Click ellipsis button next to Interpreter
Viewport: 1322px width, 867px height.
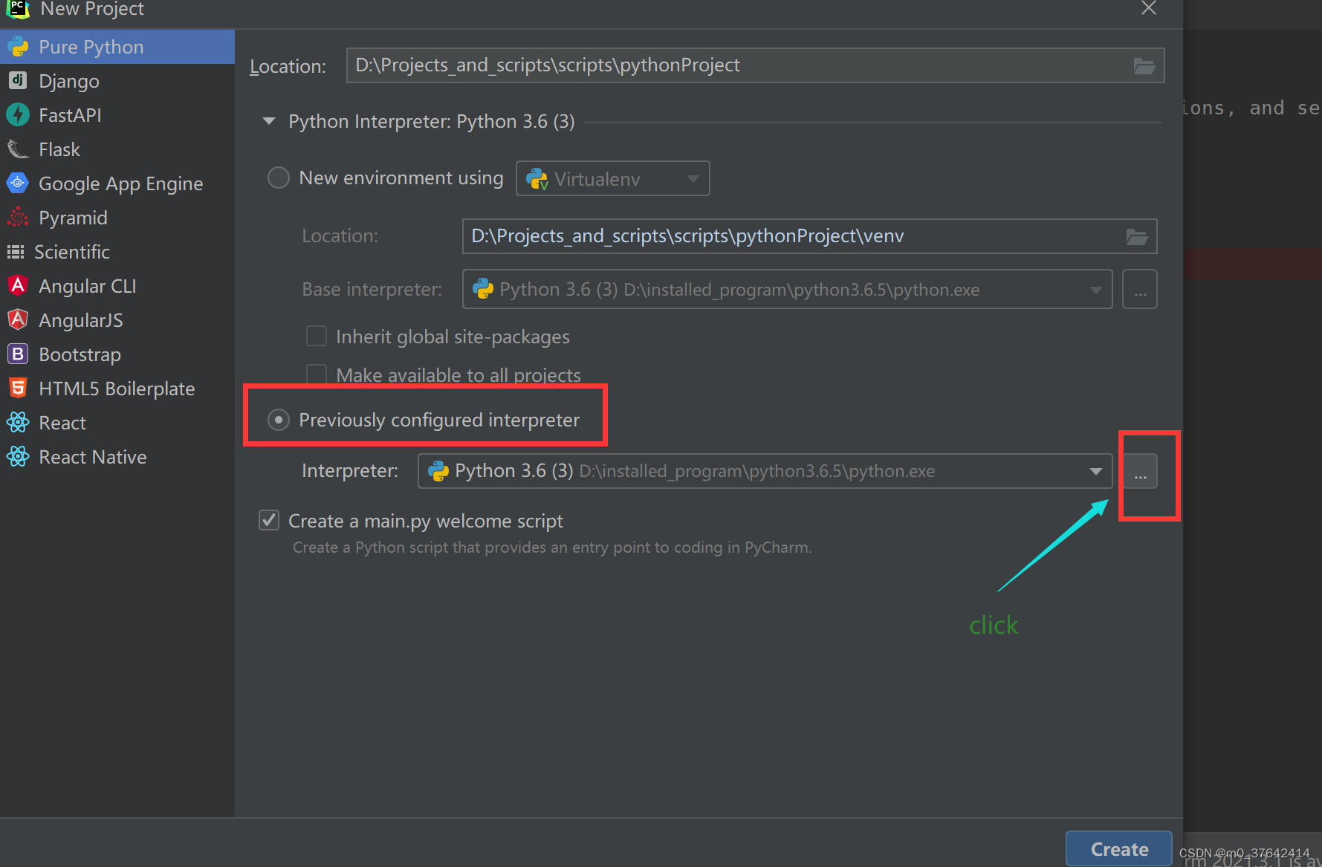1140,471
